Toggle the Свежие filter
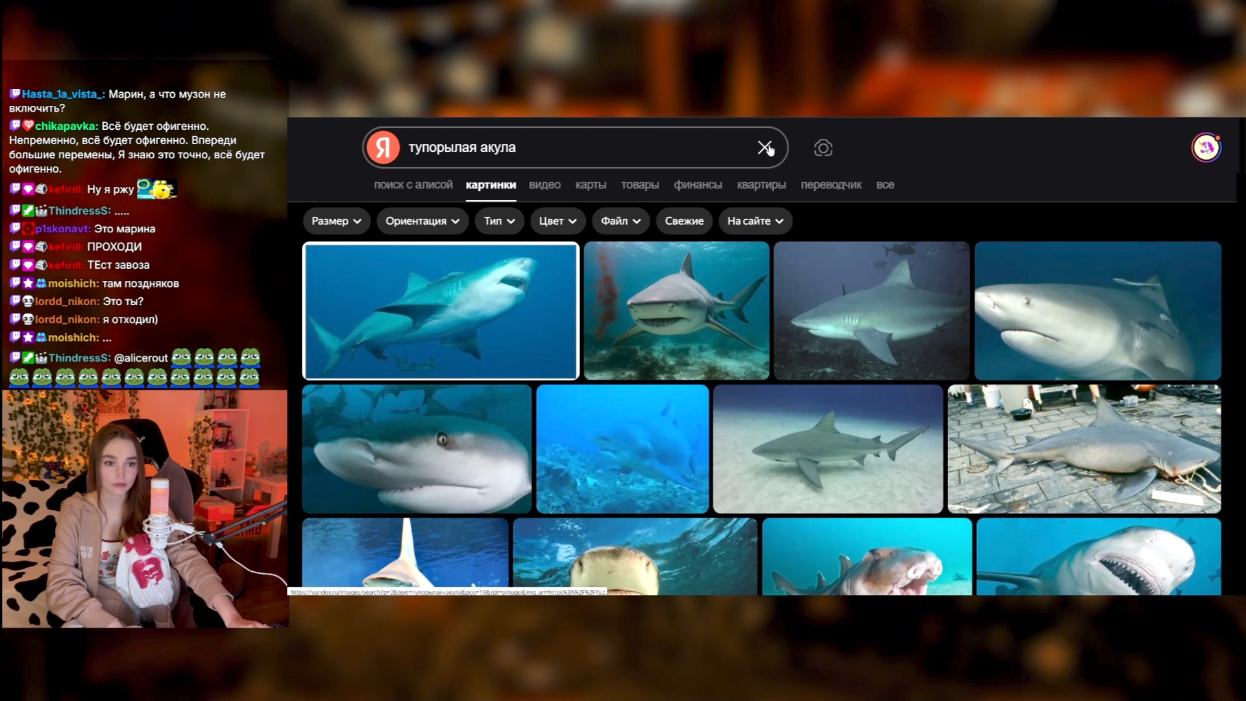The width and height of the screenshot is (1246, 701). coord(684,221)
